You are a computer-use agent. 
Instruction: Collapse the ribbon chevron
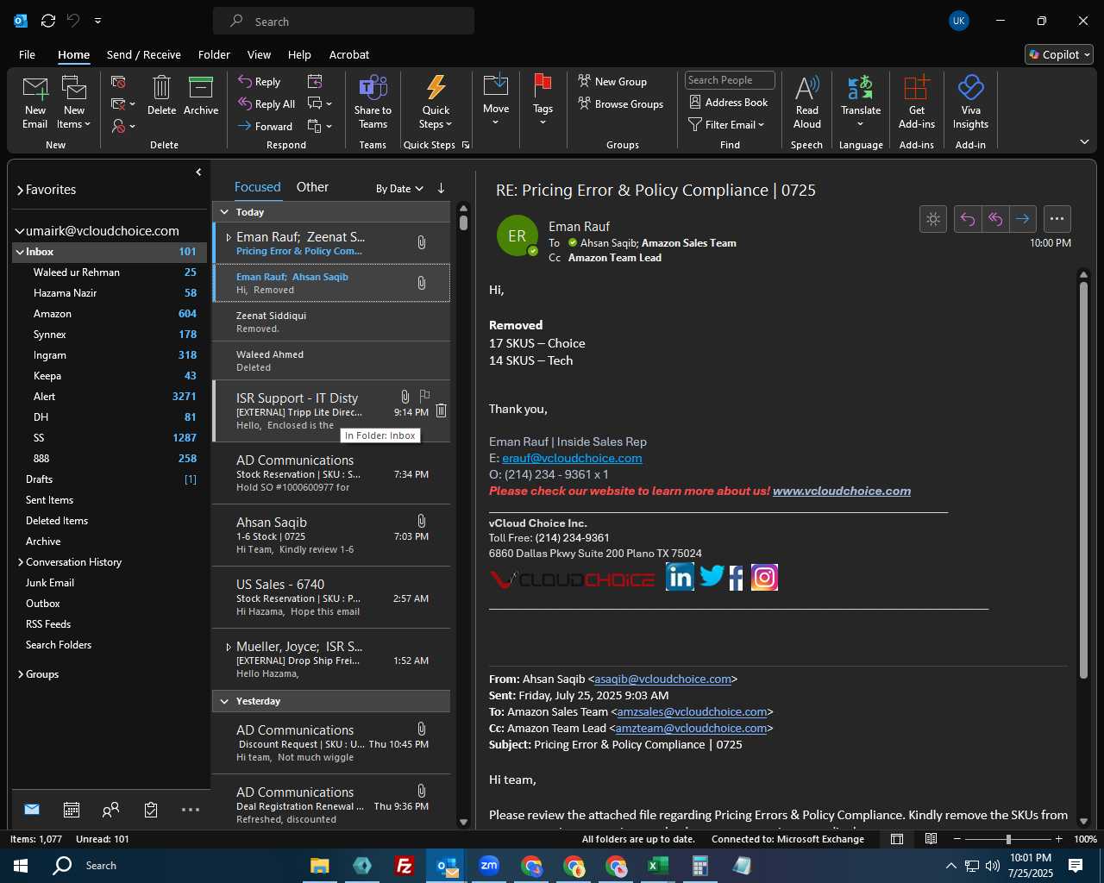pos(1084,141)
